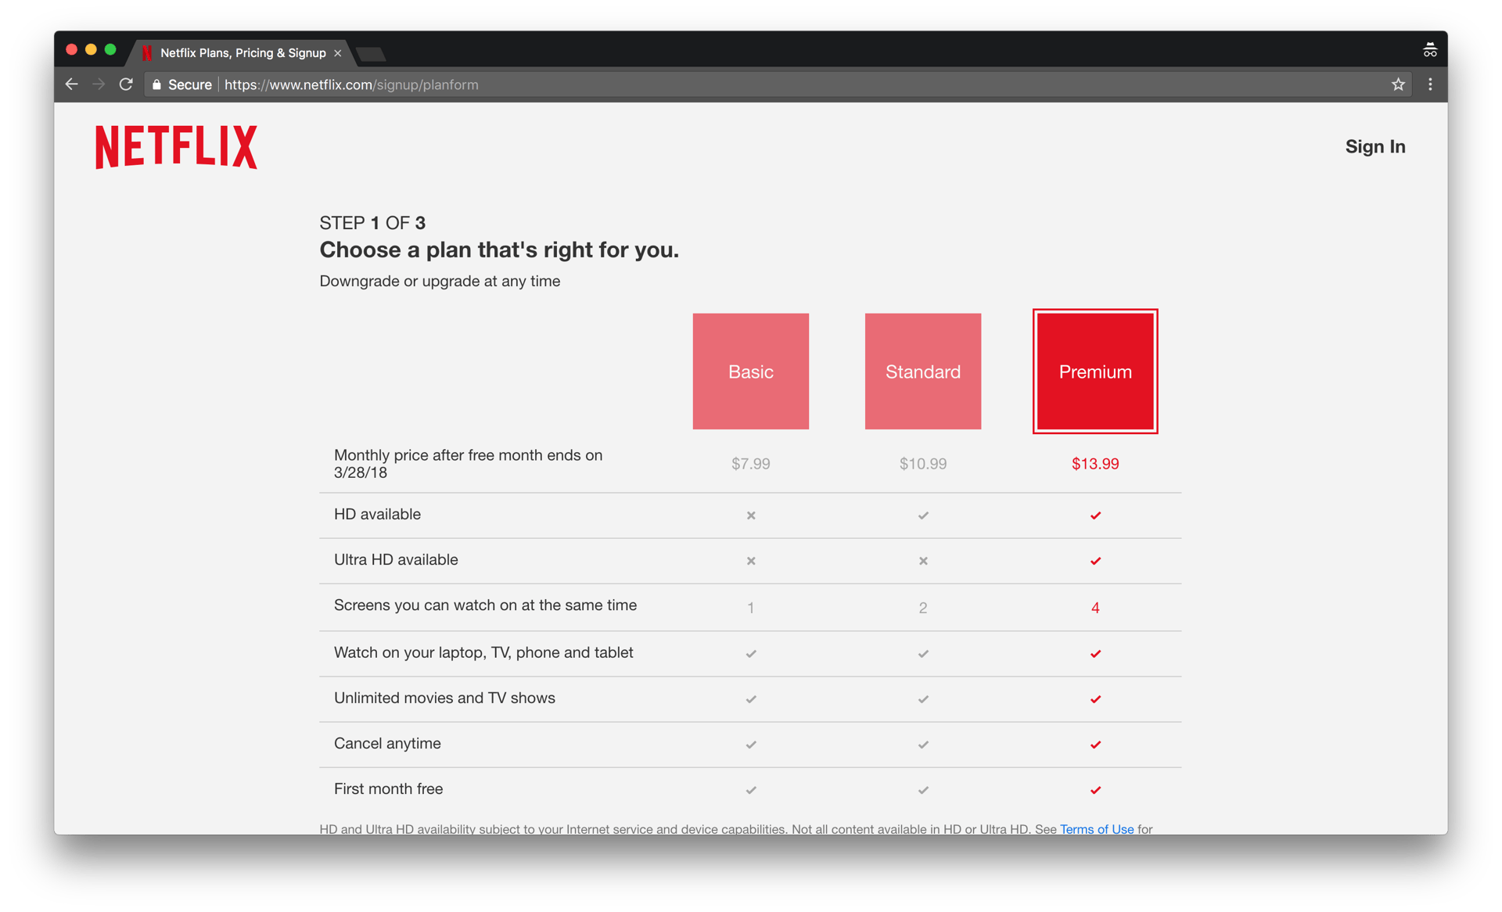
Task: Open Chrome three-dot menu
Action: pos(1430,84)
